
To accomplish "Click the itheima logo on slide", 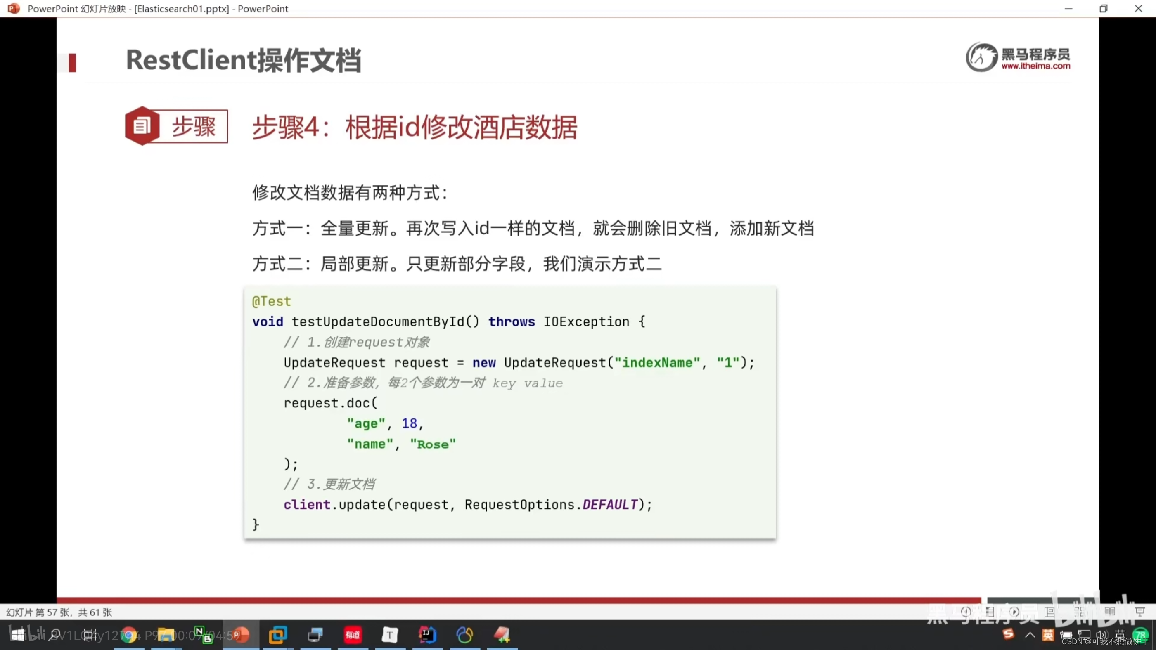I will (x=1018, y=57).
